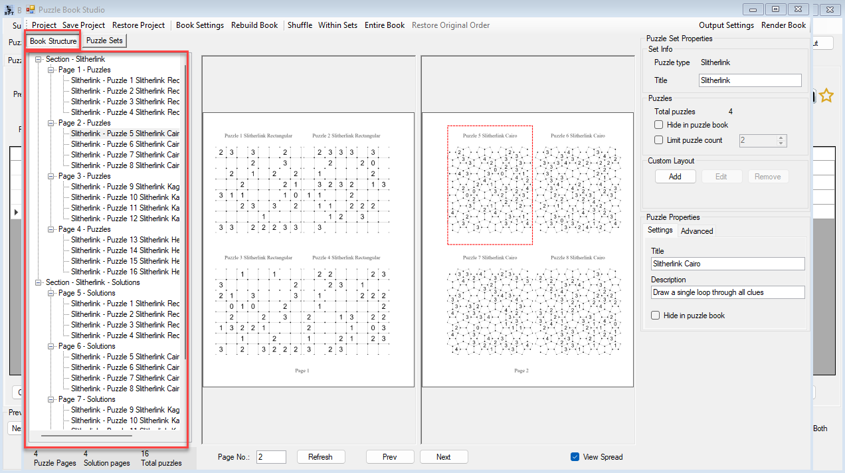Screen dimensions: 845x473
Task: Switch to the Puzzle Sets tab
Action: [104, 41]
